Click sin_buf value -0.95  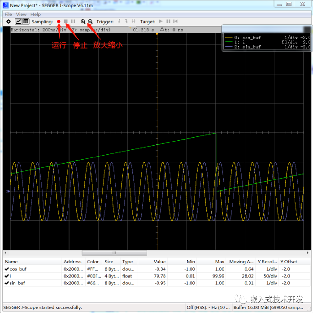click(160, 283)
